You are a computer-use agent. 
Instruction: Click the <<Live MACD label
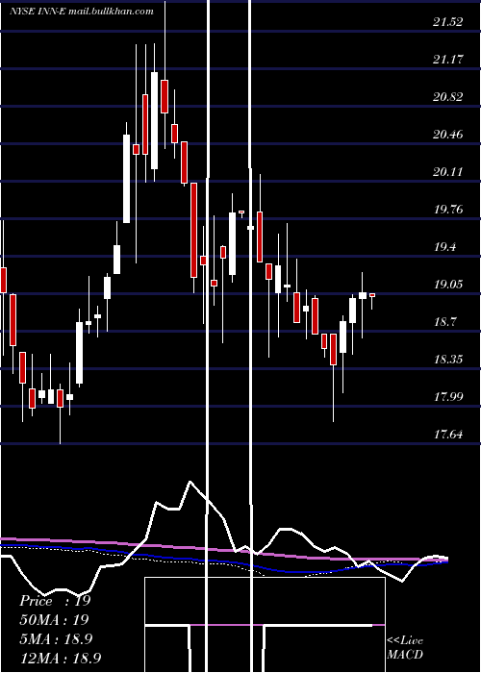tap(405, 647)
